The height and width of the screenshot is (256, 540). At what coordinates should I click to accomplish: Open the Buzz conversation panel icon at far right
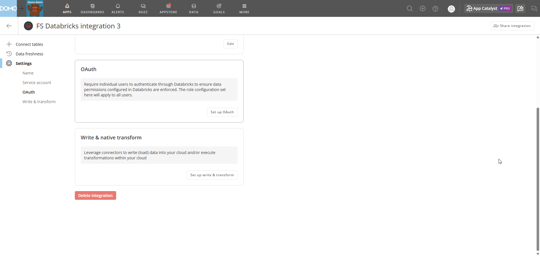[534, 8]
